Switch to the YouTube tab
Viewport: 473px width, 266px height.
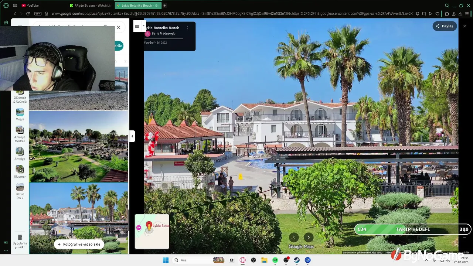(30, 6)
